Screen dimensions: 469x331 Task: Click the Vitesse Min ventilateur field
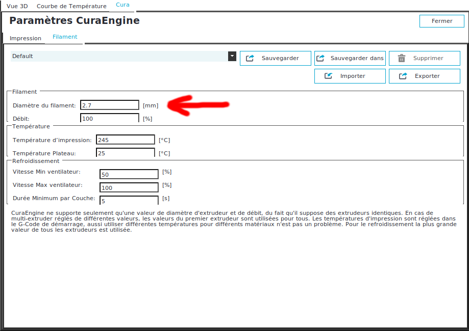click(129, 174)
